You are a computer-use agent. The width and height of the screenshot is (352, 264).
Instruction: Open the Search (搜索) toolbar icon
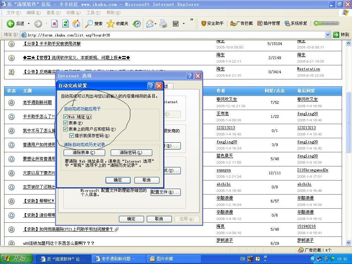click(x=89, y=24)
